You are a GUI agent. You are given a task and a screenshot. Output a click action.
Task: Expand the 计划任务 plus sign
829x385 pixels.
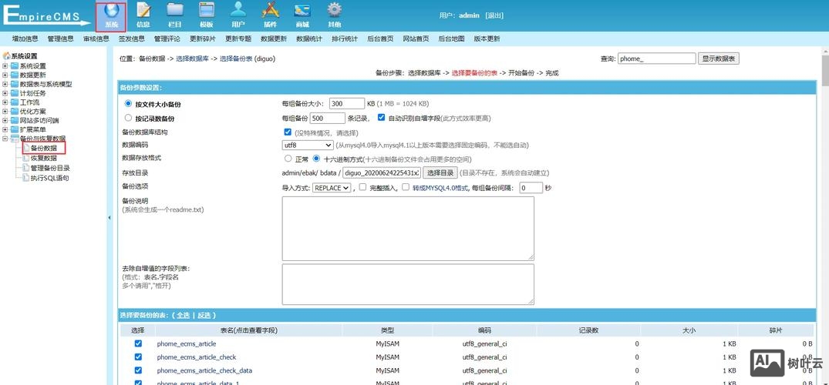5,93
